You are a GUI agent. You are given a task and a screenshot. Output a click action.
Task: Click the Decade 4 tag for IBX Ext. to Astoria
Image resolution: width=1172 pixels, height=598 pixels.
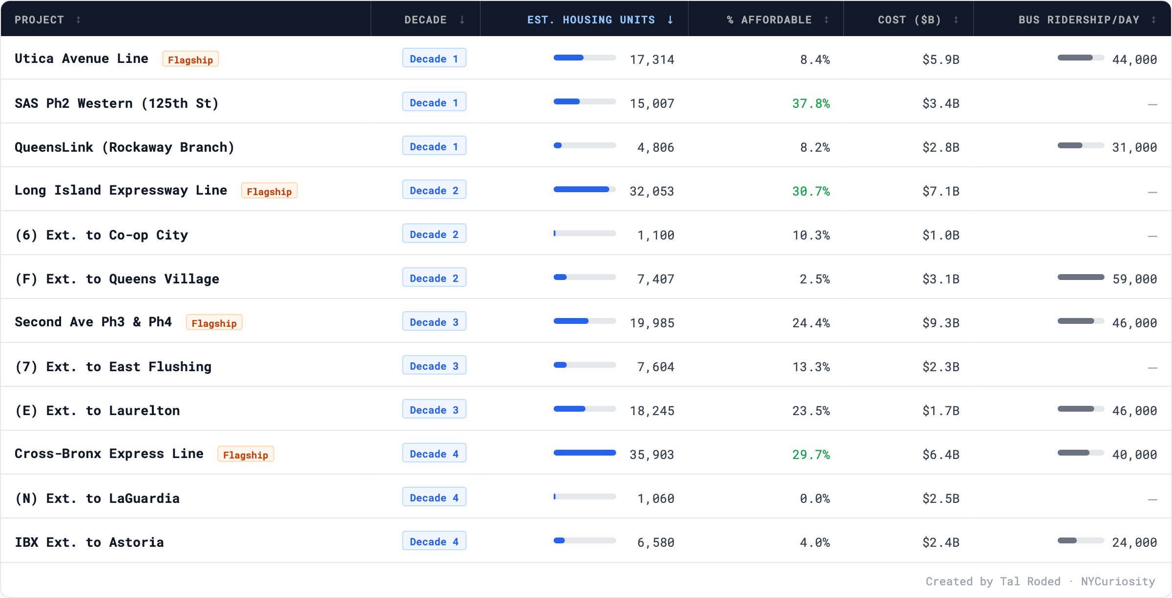pos(434,541)
